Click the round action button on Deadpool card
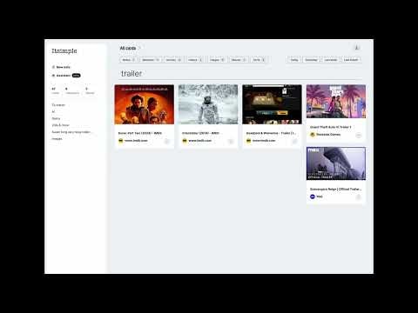Viewport: 418px width, 313px height. point(294,142)
